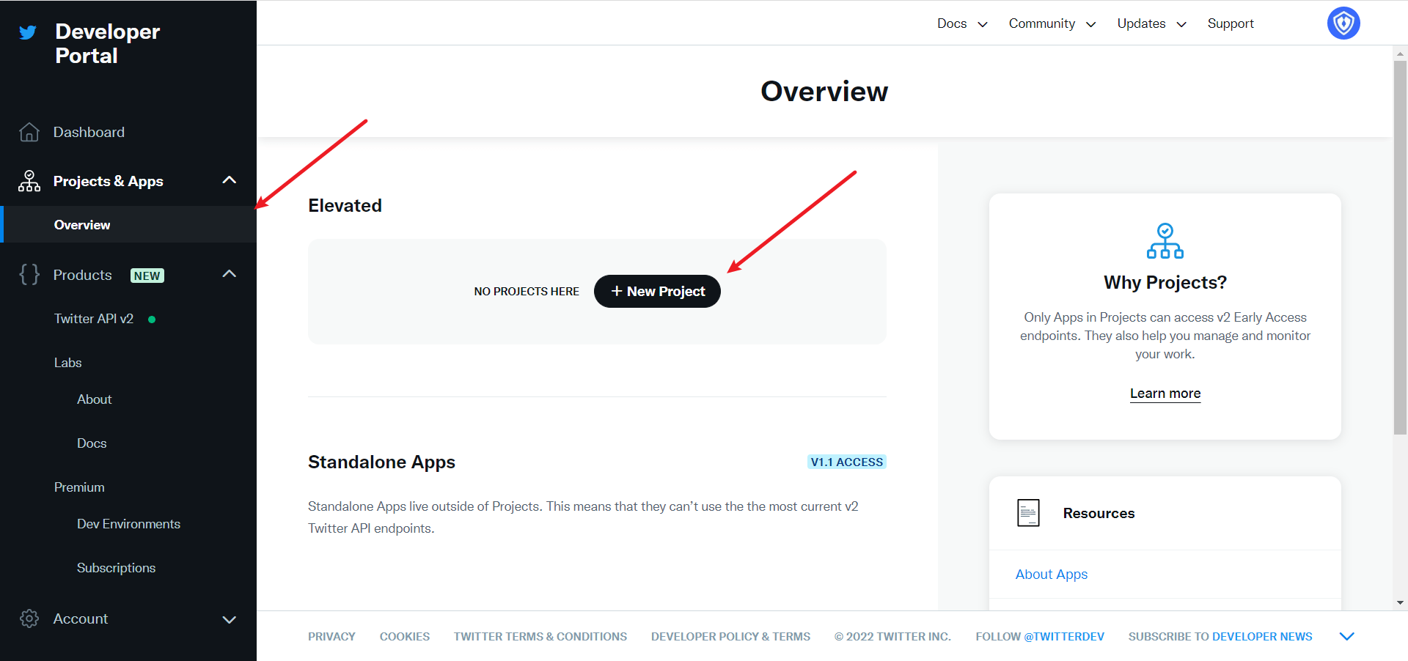Click the Resources document icon
The width and height of the screenshot is (1408, 661).
(x=1028, y=513)
